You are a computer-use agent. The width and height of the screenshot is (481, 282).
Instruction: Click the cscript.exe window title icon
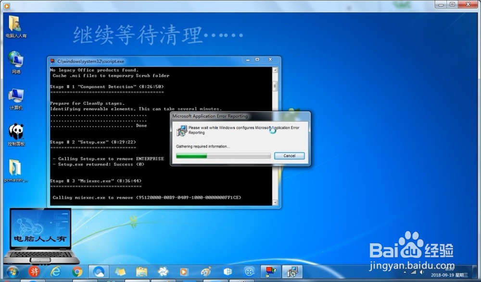click(53, 61)
